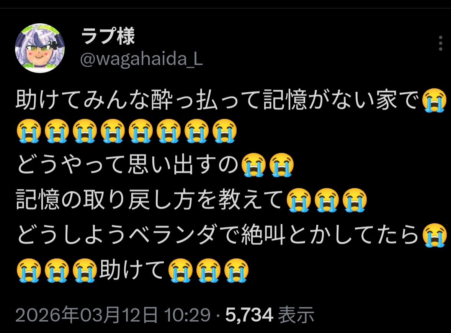Select last crying emoji in the eight-emoji row
The image size is (451, 333).
[x=224, y=131]
